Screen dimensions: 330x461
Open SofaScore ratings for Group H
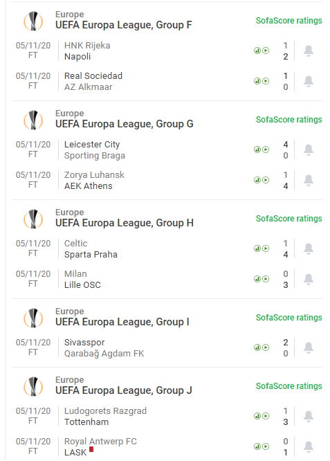(x=289, y=219)
